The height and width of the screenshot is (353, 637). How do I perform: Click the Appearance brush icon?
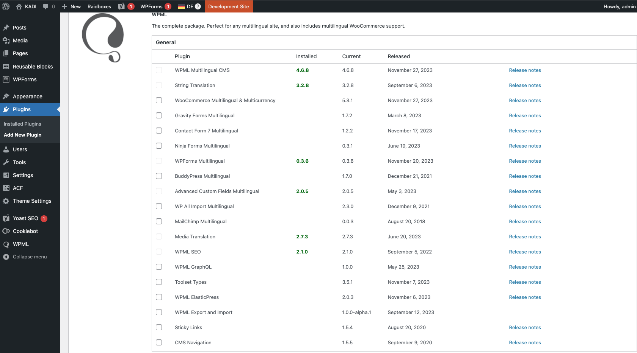(x=6, y=96)
